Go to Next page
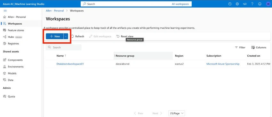 click(x=157, y=113)
